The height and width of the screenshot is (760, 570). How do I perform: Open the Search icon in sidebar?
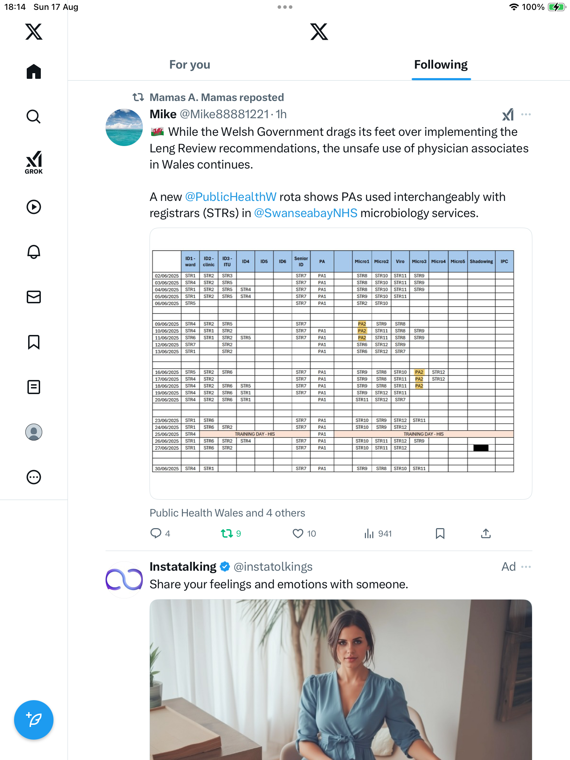(34, 116)
